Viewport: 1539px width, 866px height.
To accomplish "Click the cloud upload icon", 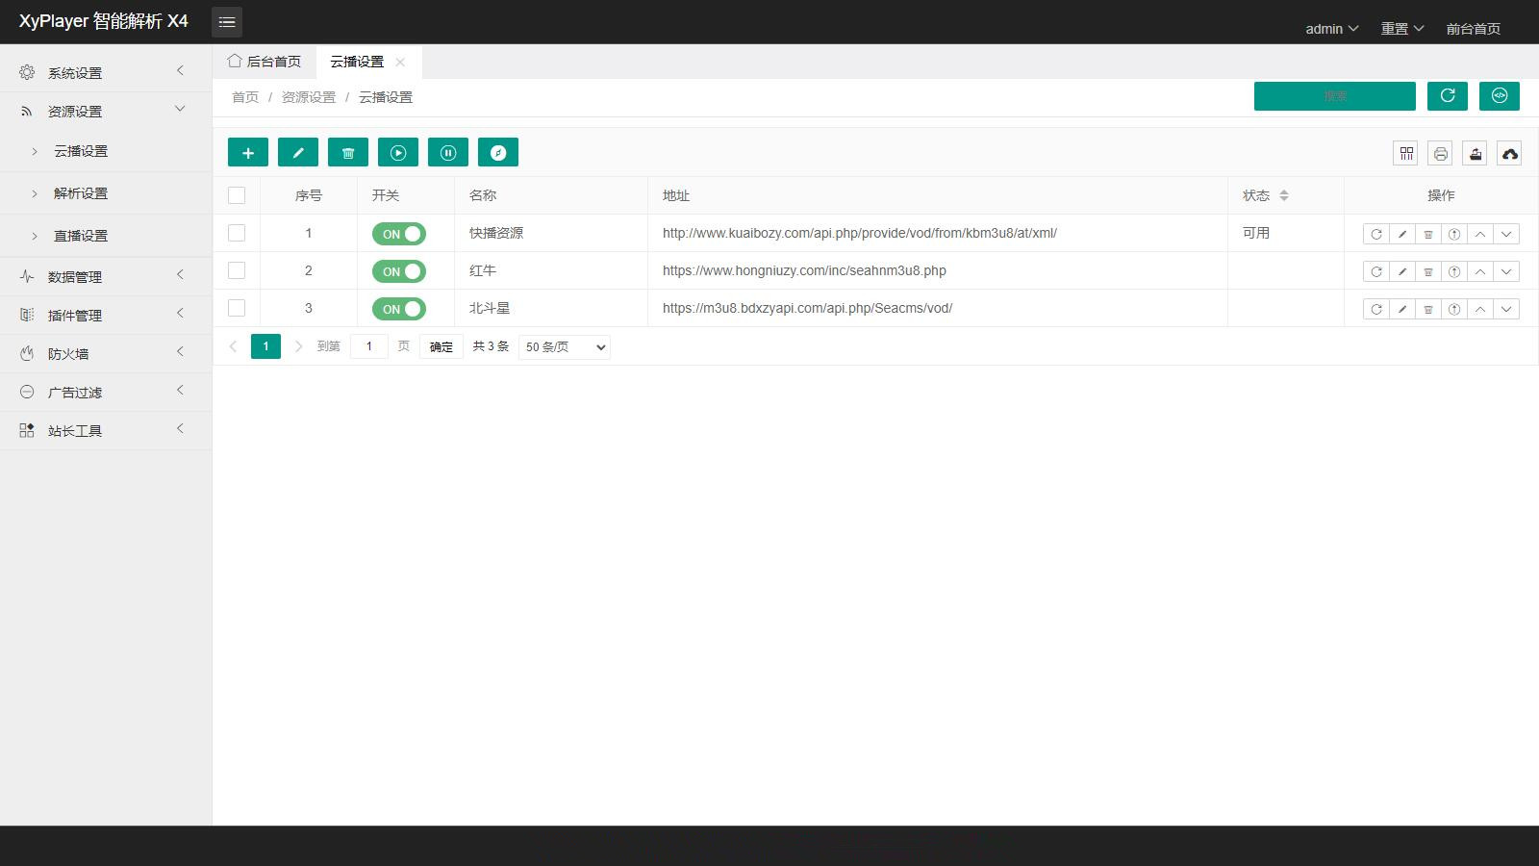I will [1510, 153].
